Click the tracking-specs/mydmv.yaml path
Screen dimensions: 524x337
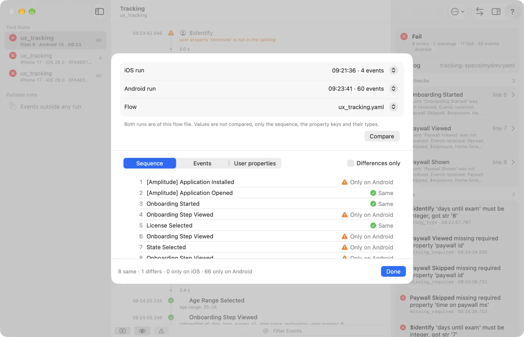point(477,65)
